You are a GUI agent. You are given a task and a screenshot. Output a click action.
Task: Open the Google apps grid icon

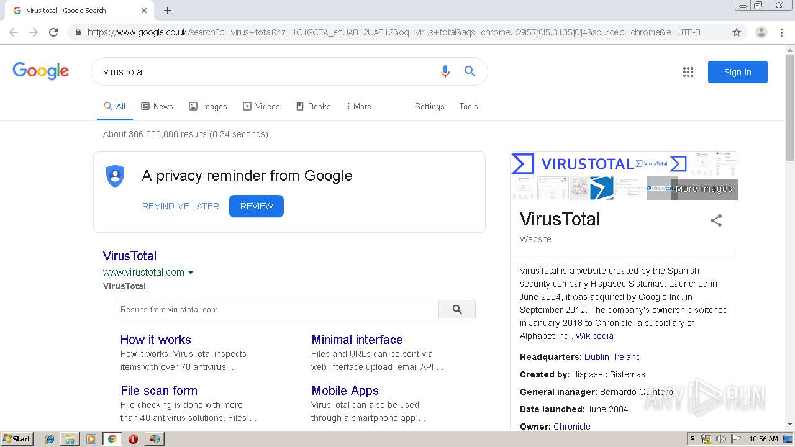688,72
